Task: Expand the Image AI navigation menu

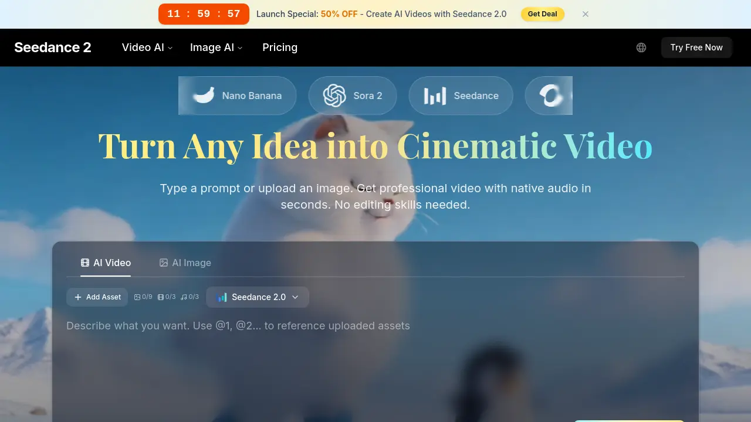Action: 216,47
